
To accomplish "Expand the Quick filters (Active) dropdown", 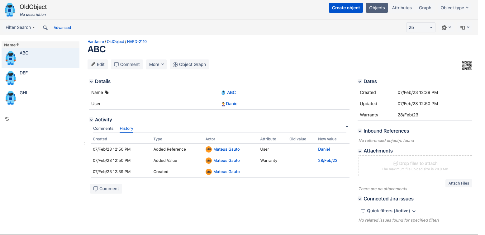I will point(388,211).
